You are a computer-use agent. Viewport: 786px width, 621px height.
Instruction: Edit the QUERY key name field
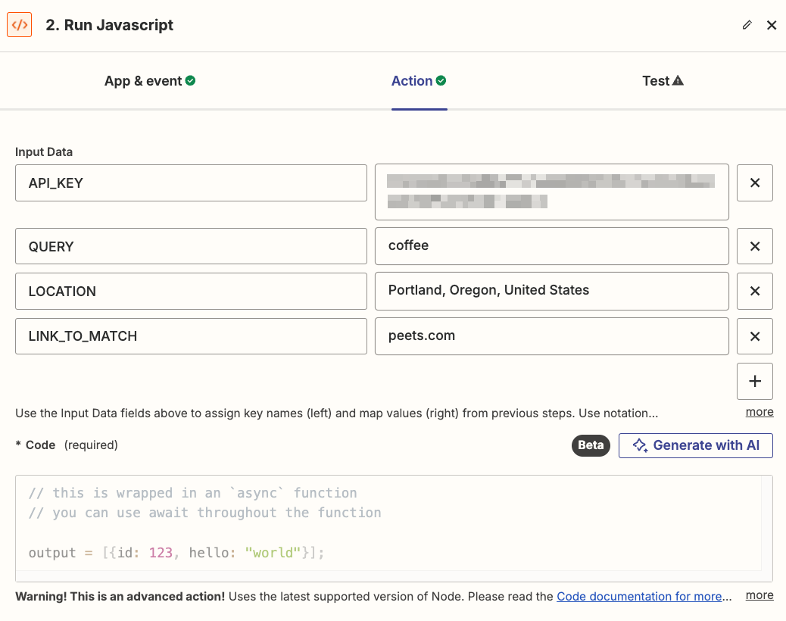[x=191, y=246]
